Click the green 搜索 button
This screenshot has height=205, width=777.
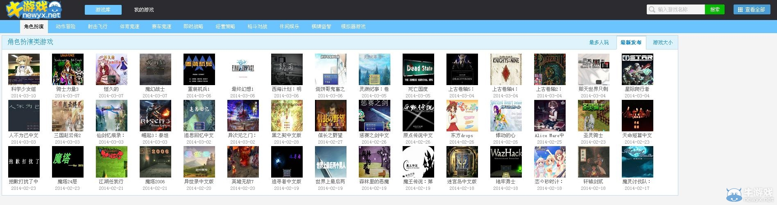click(x=715, y=9)
